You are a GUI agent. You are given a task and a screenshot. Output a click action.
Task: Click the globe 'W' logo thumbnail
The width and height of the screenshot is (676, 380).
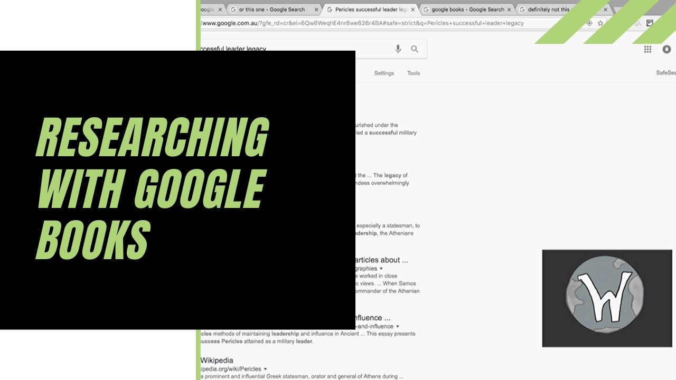pos(607,298)
